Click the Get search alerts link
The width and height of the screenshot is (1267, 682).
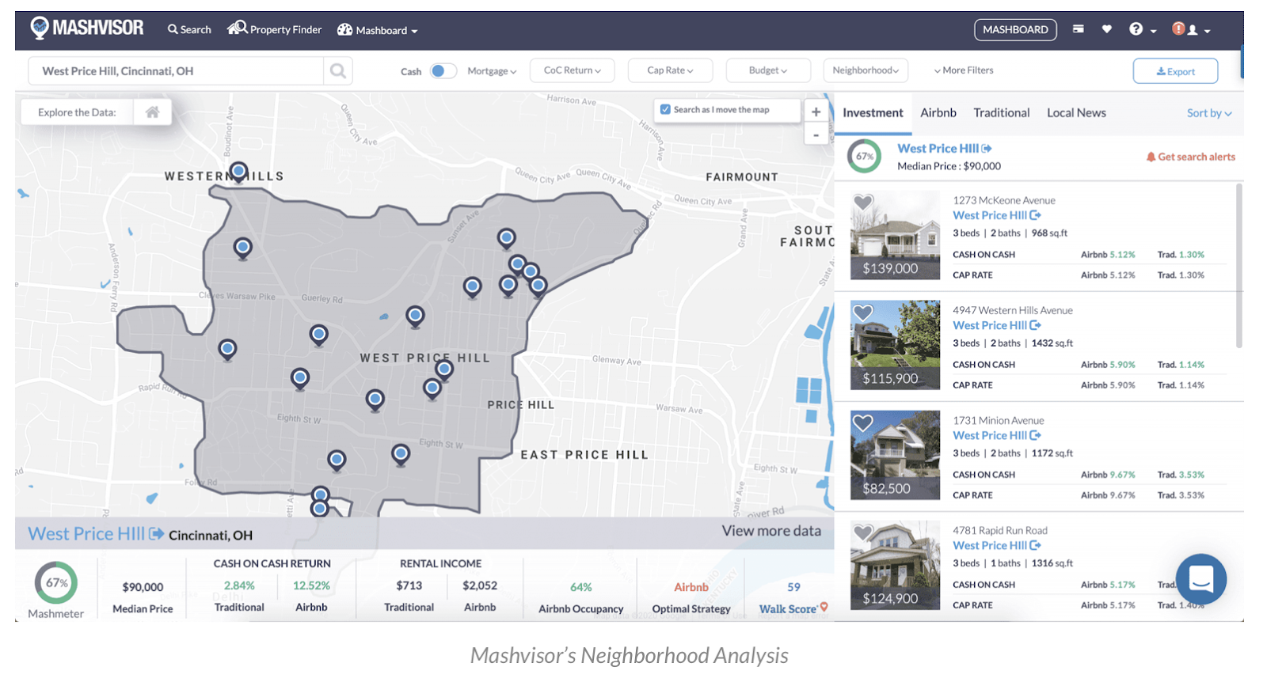(x=1191, y=157)
